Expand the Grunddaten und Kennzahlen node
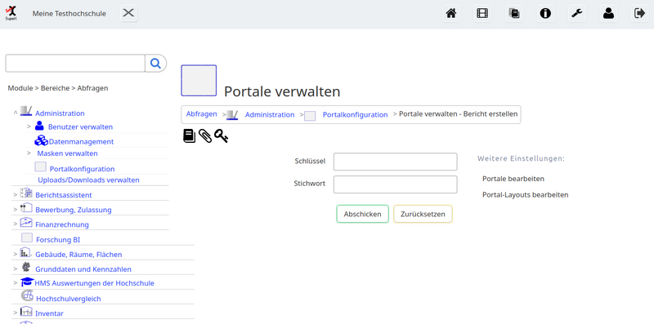 pyautogui.click(x=16, y=269)
